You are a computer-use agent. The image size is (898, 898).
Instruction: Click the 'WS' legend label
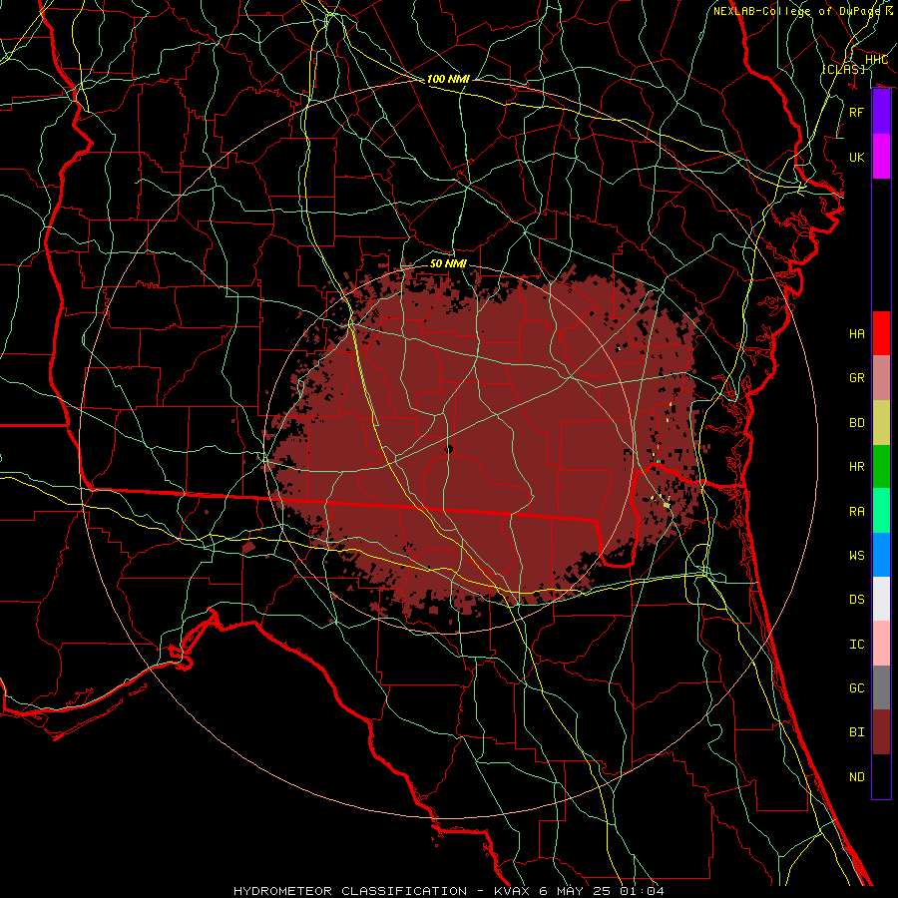coord(857,555)
